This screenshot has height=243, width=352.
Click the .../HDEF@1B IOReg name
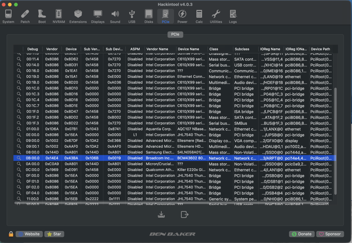click(272, 82)
